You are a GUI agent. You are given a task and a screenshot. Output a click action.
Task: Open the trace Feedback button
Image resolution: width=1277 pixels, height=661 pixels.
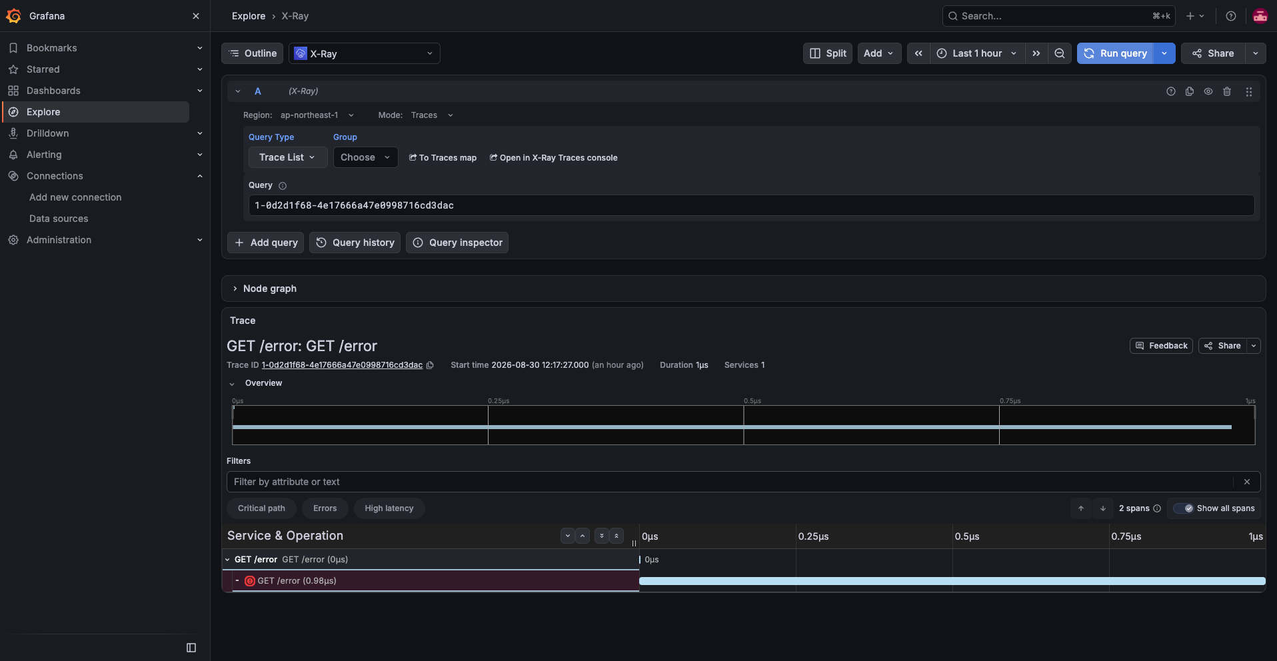(x=1162, y=346)
